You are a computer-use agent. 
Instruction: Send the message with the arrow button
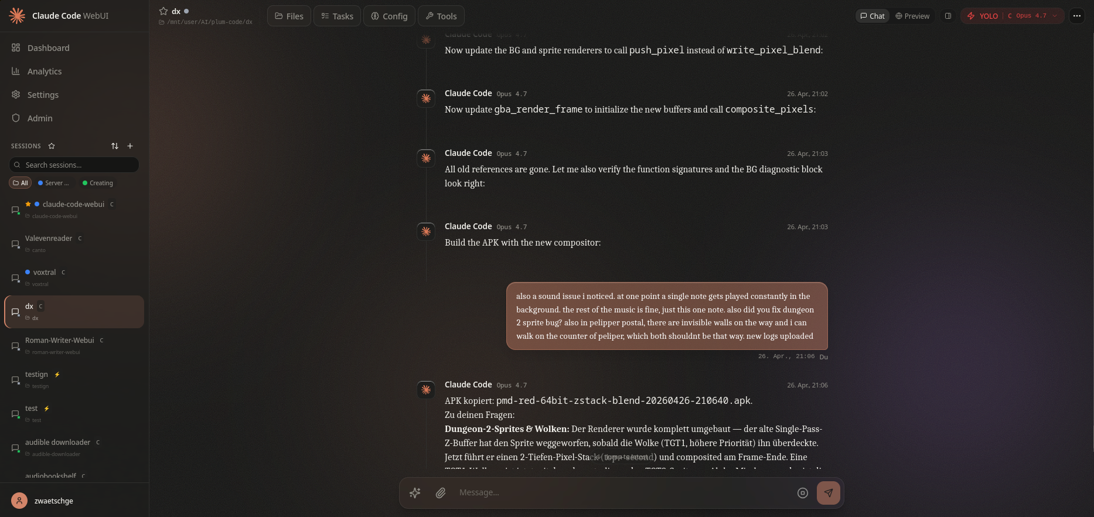(828, 493)
